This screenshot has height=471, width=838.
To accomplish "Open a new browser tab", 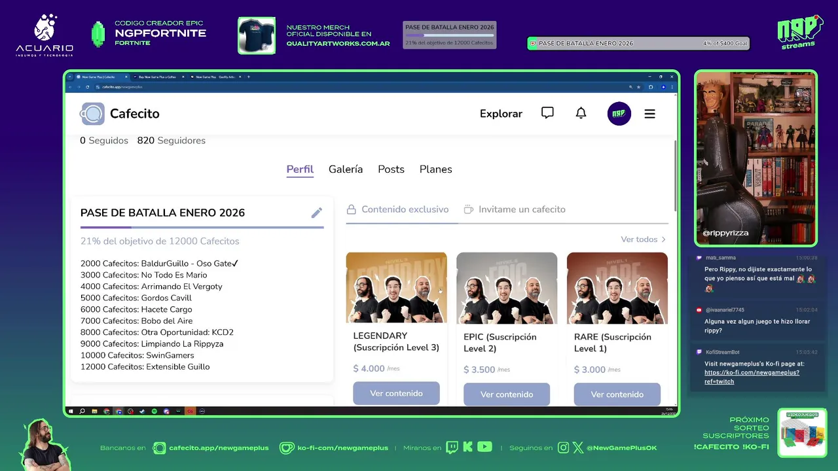I will [248, 77].
